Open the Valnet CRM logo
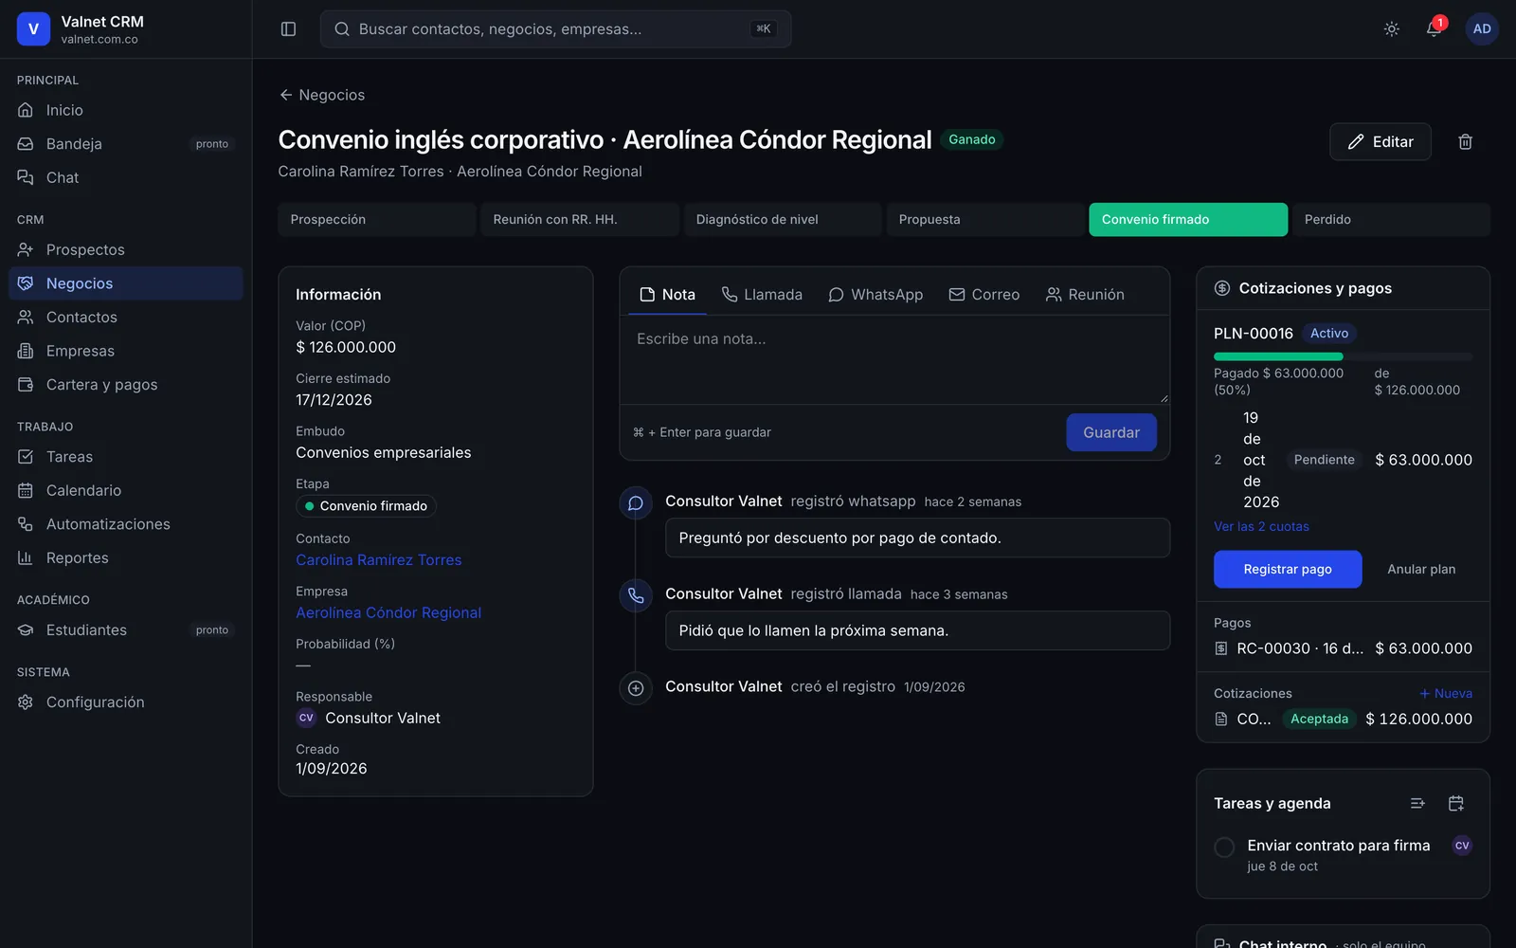 33,29
